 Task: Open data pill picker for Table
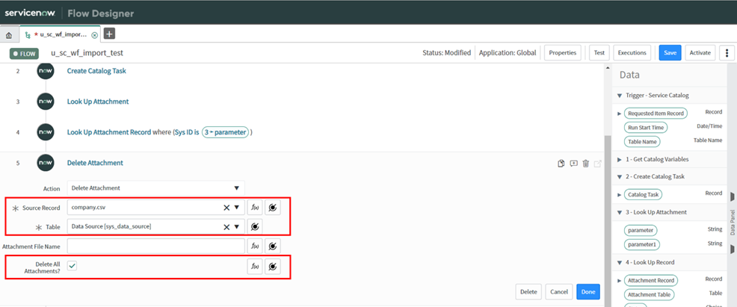coord(255,227)
